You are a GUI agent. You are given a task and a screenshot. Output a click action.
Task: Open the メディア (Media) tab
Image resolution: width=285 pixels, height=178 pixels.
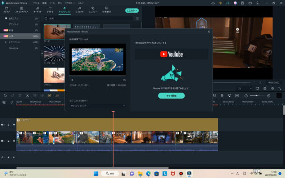tap(7, 10)
